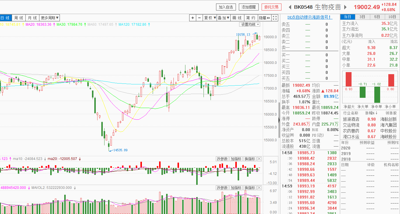Viewport: 400px width, 214px height.
Task: Click 加指标 in ma10/ma20 indicator panel
Action: 236,159
